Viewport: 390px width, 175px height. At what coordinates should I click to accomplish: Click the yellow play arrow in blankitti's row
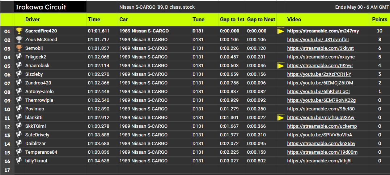(x=281, y=118)
